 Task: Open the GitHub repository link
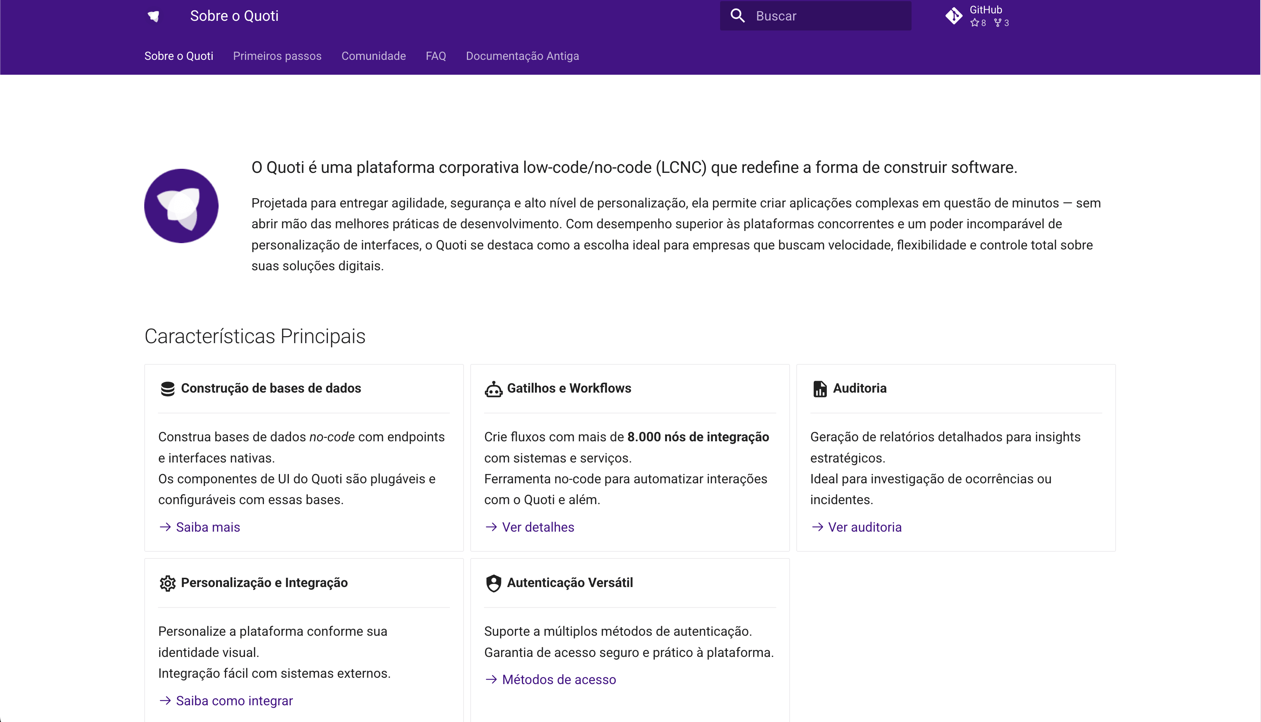click(977, 16)
